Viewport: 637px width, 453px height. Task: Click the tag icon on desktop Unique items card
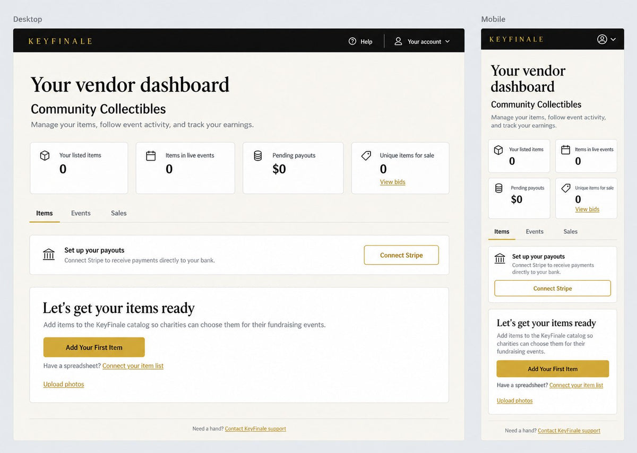point(366,155)
